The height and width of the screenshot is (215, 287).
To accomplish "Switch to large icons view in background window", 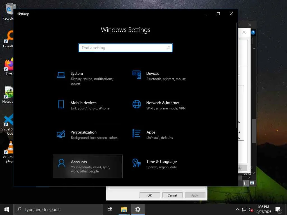I will (x=252, y=183).
